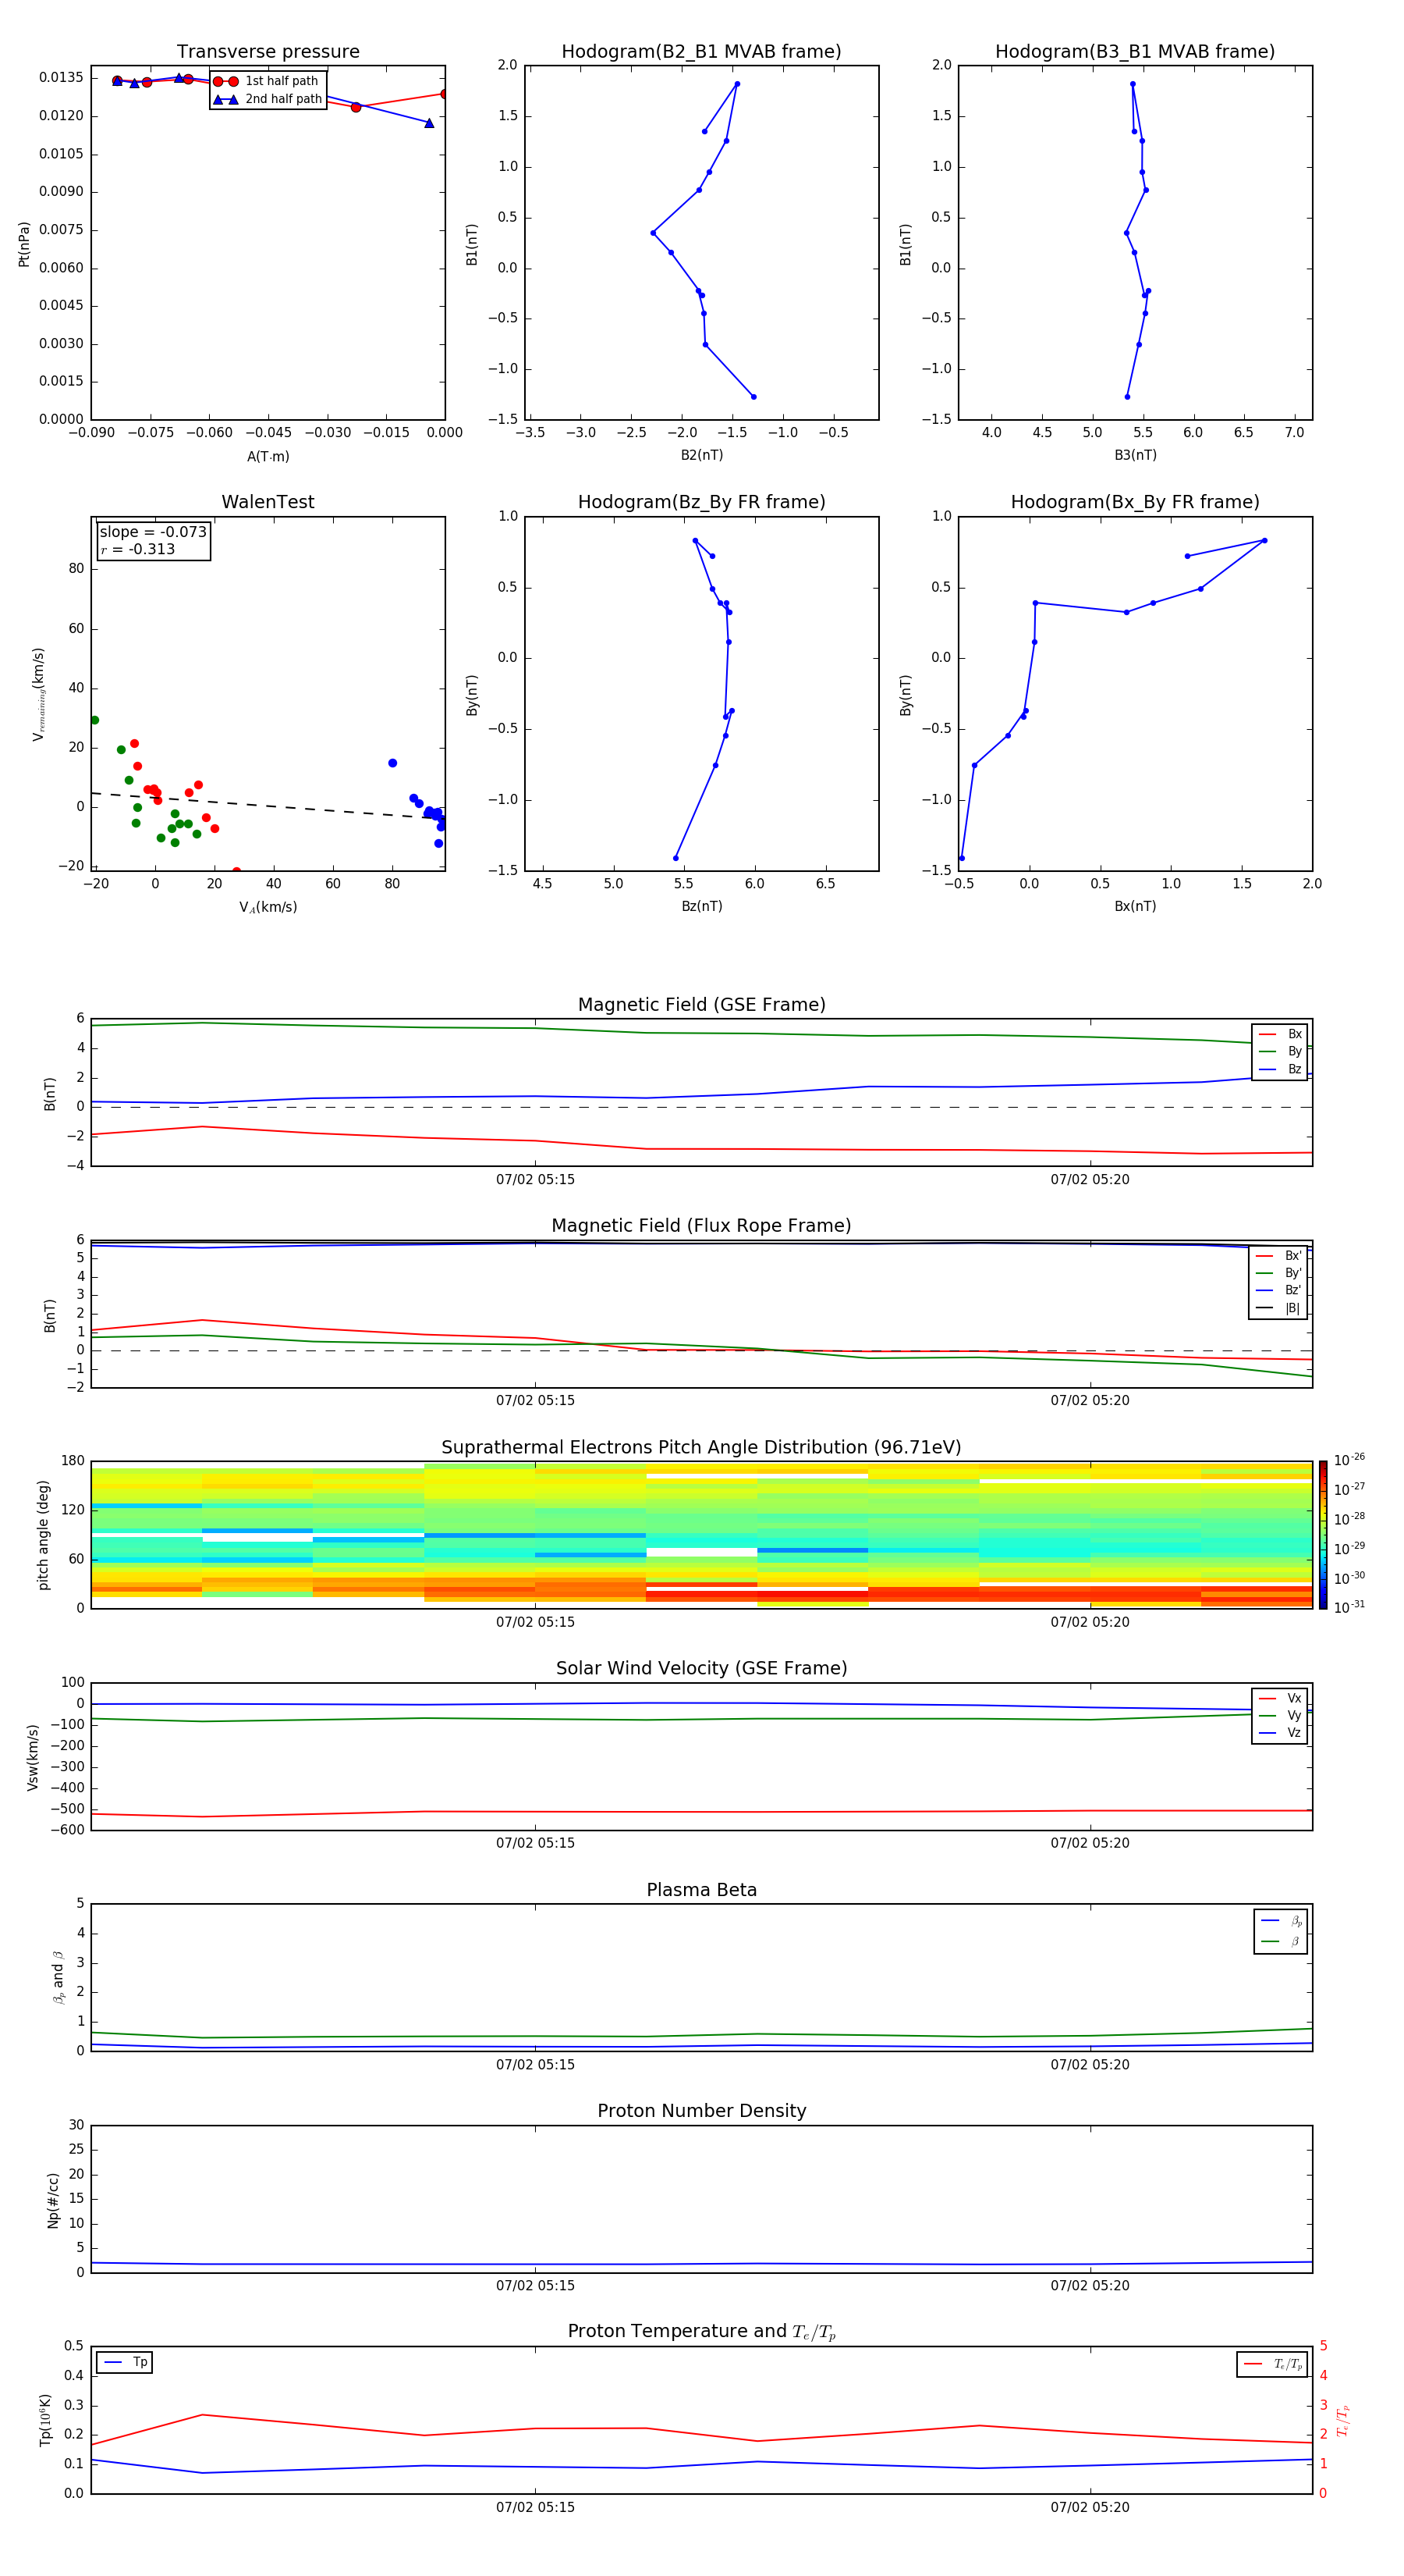Select the 'By' entry in GSE legend
The image size is (1404, 2576).
1280,1051
